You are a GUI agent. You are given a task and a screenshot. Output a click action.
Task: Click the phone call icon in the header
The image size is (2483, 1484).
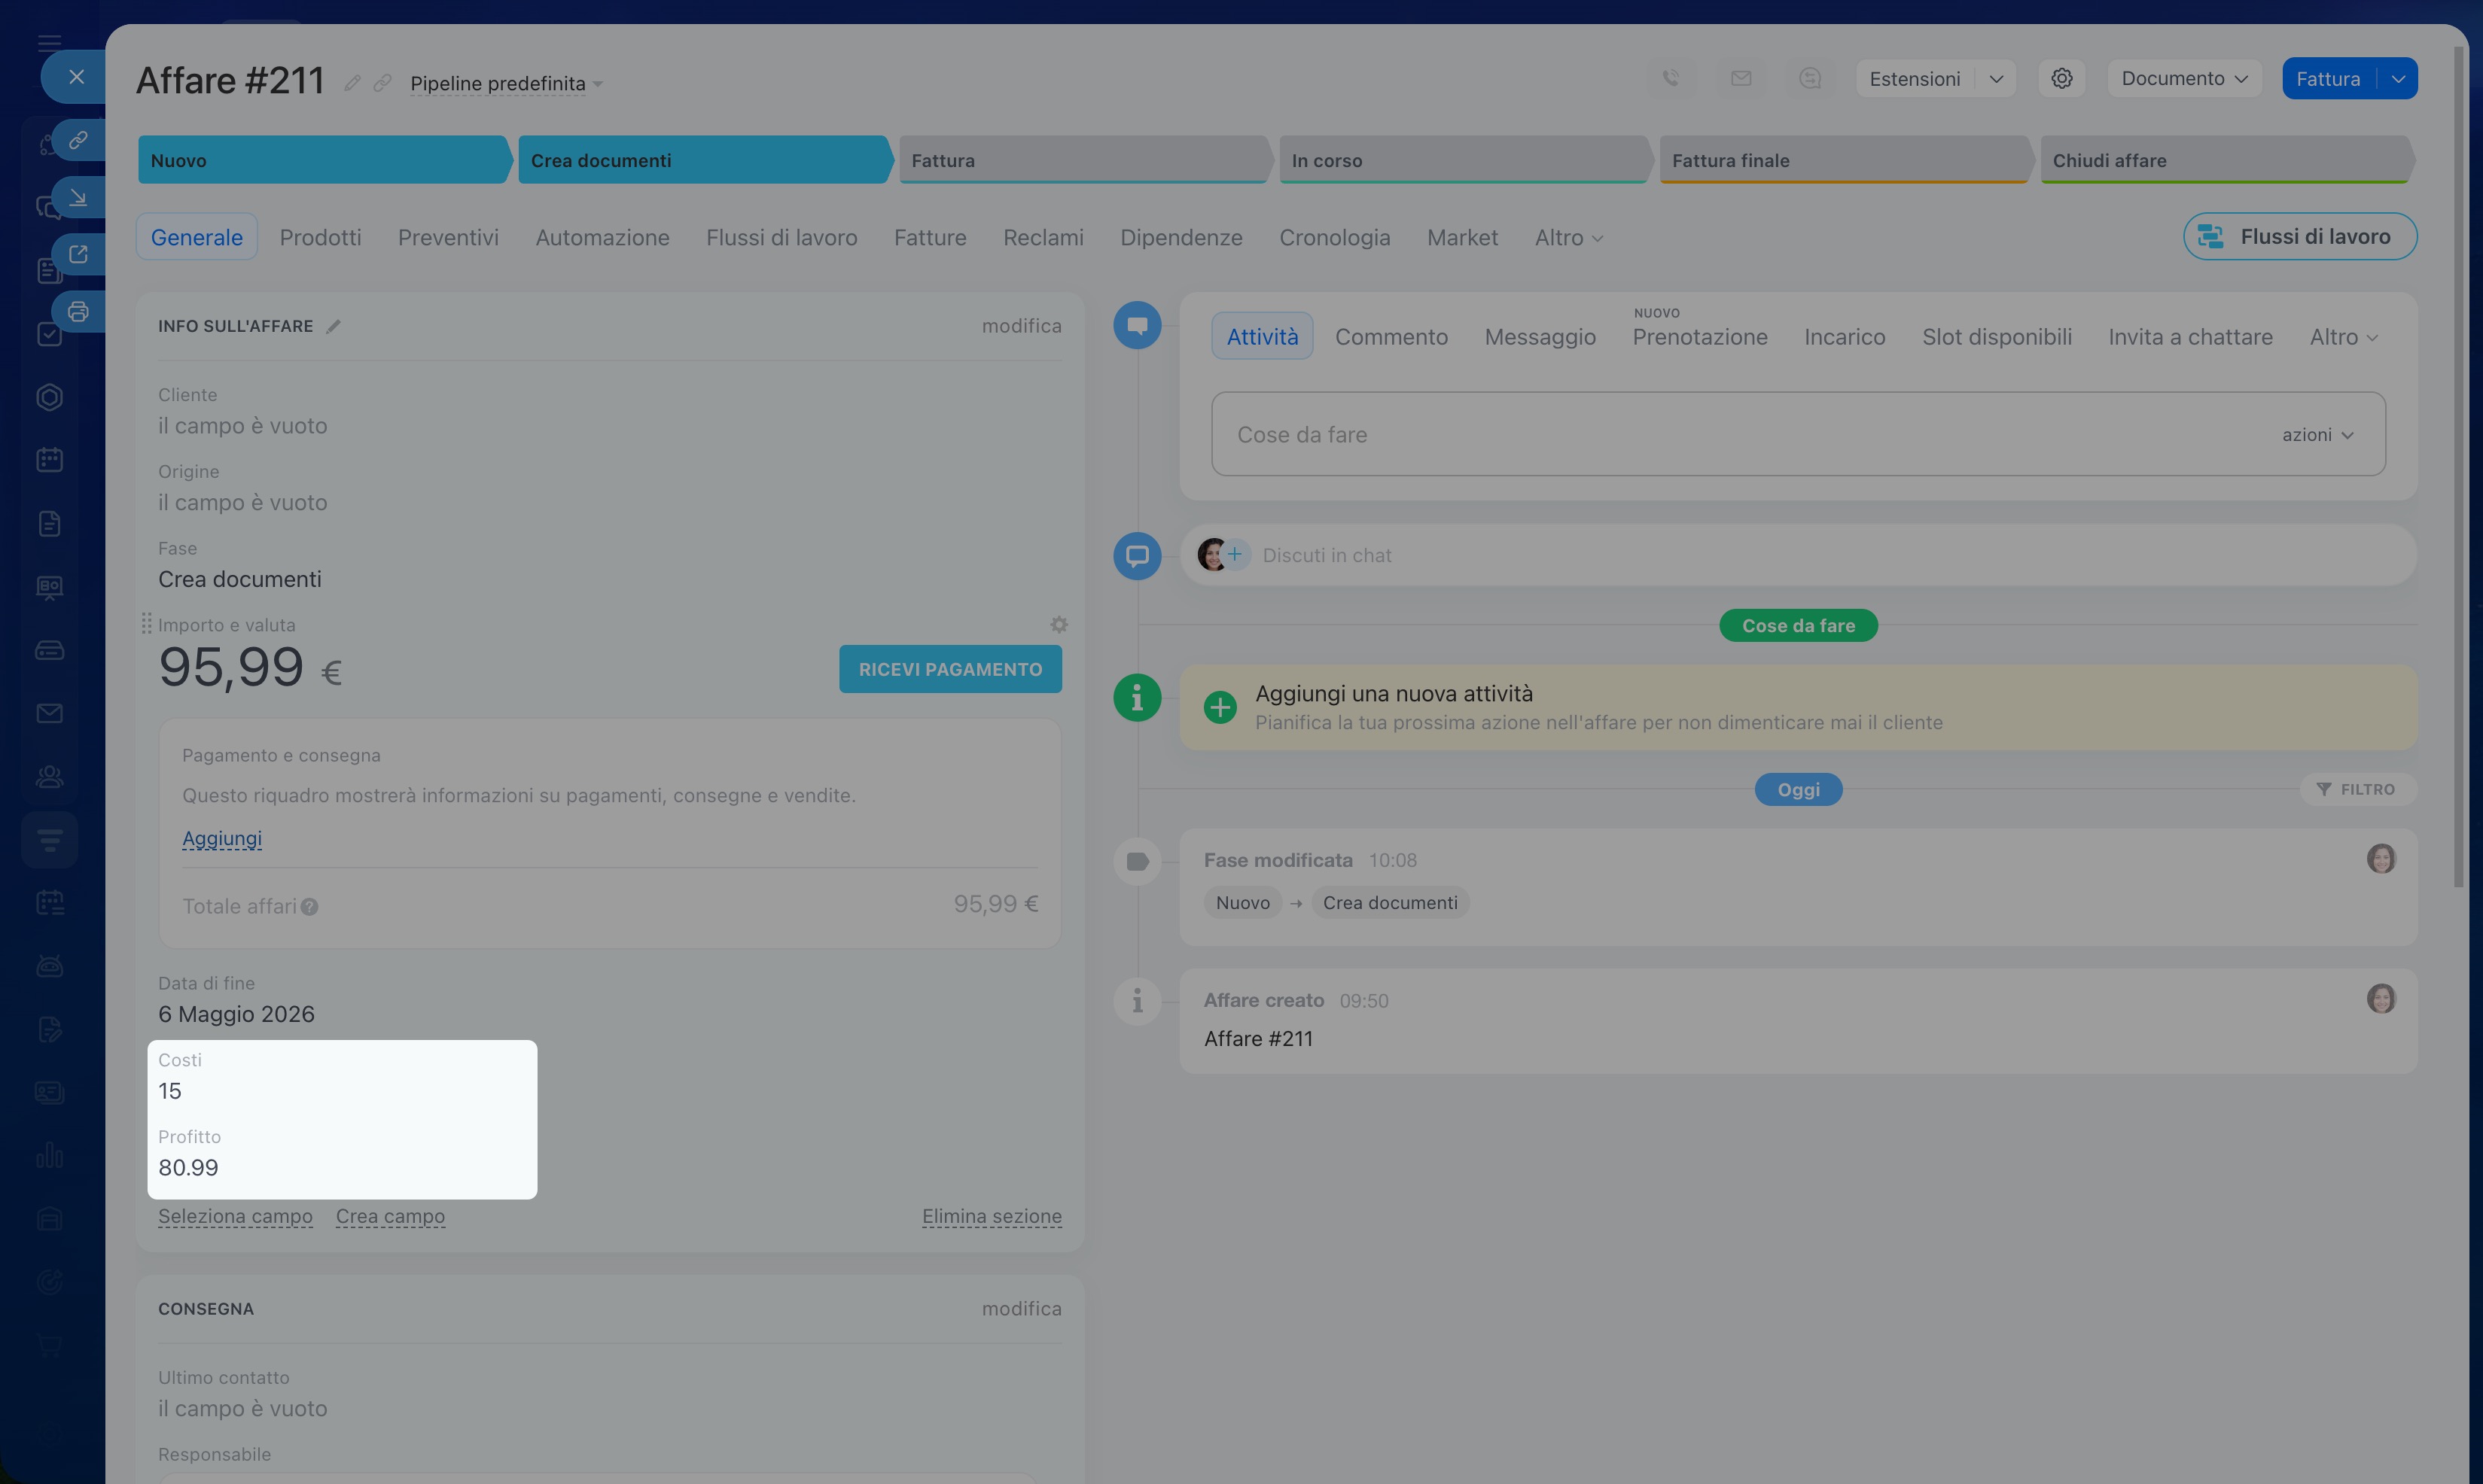(1671, 78)
